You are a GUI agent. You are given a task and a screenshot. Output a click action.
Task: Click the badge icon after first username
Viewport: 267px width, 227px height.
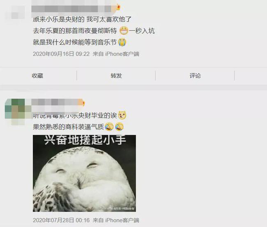[x=118, y=7]
